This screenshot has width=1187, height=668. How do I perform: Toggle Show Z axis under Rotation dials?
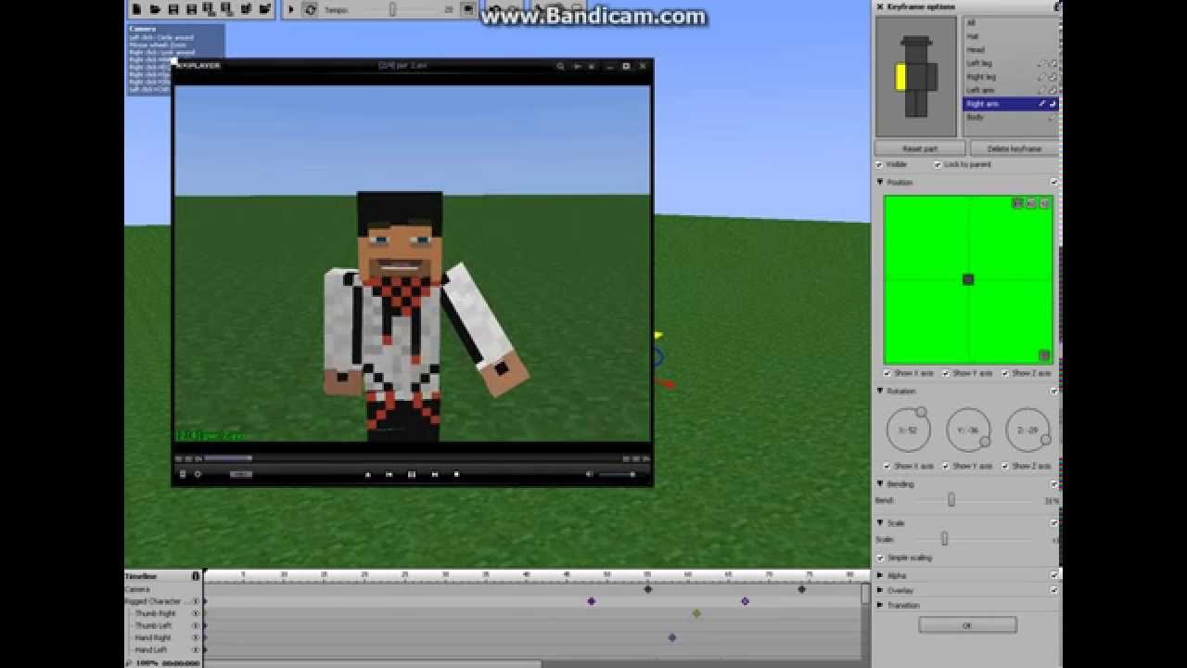pyautogui.click(x=1004, y=466)
